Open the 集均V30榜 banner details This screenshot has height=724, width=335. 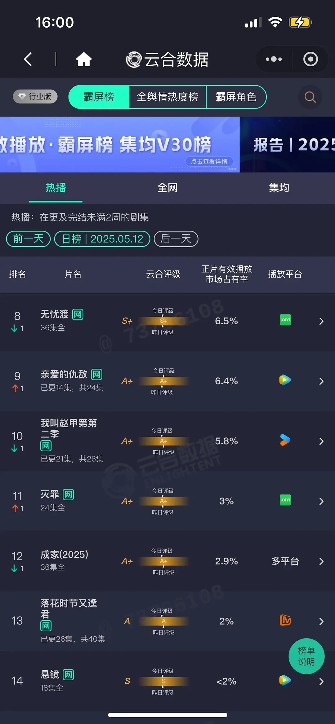[x=120, y=144]
